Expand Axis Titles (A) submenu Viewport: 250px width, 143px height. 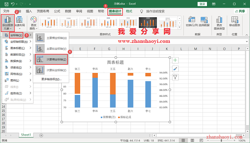coord(18,42)
